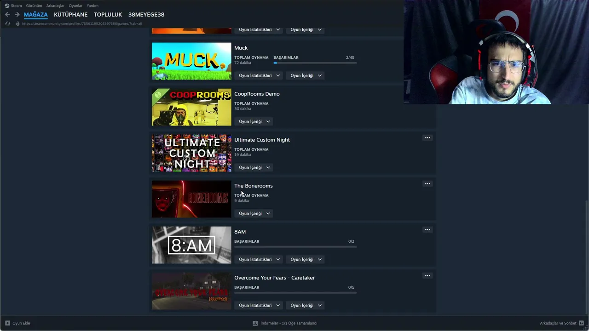Click the BAŞARIMLAR label under Muck
Image resolution: width=589 pixels, height=331 pixels.
[x=286, y=57]
